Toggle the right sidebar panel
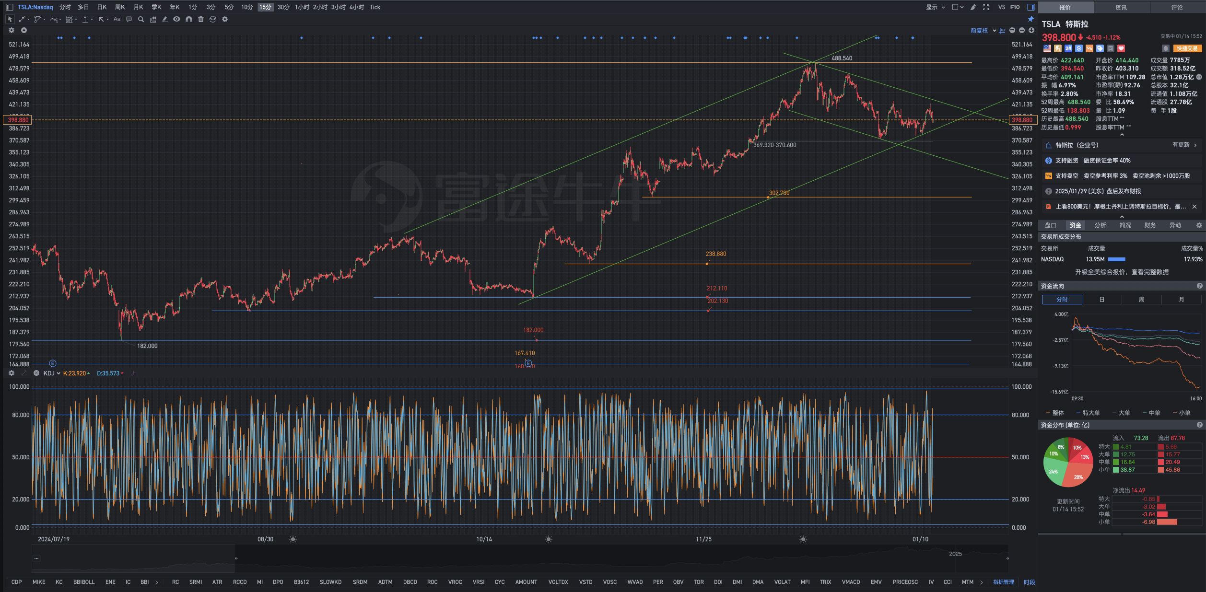 coord(1030,7)
